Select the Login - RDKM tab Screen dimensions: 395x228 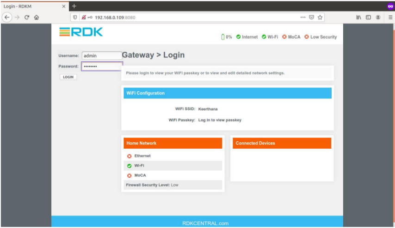point(30,6)
